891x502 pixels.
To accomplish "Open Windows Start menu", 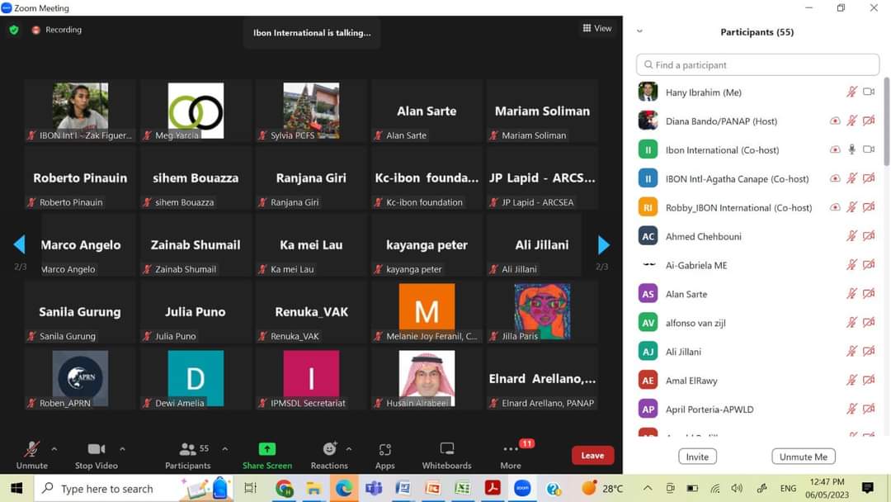I will pos(16,488).
